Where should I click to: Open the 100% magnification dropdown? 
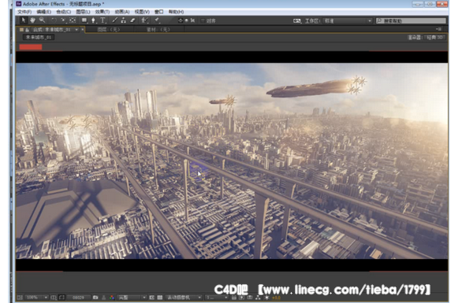(36, 297)
